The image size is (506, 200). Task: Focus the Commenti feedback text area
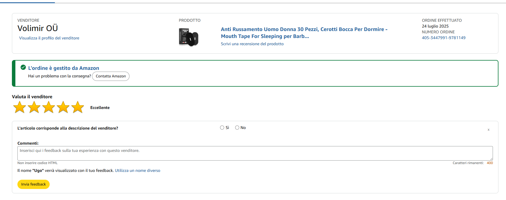(255, 153)
